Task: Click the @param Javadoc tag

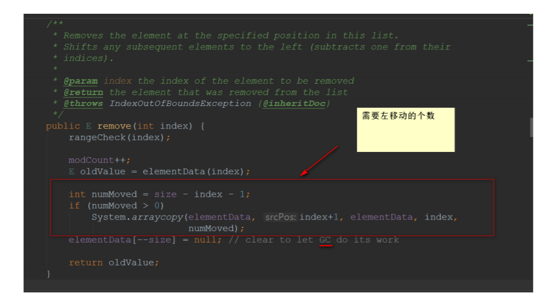Action: [80, 81]
